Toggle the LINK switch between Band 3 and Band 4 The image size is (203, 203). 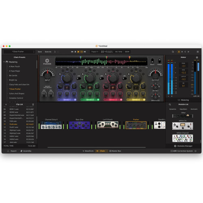tap(124, 78)
